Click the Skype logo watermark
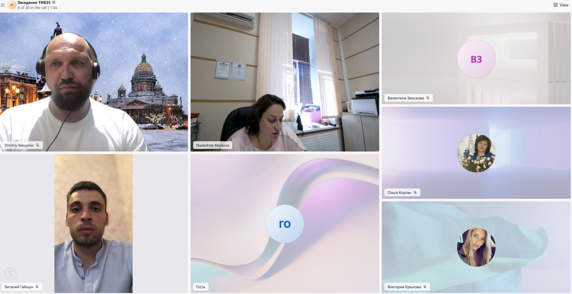 pos(10,273)
